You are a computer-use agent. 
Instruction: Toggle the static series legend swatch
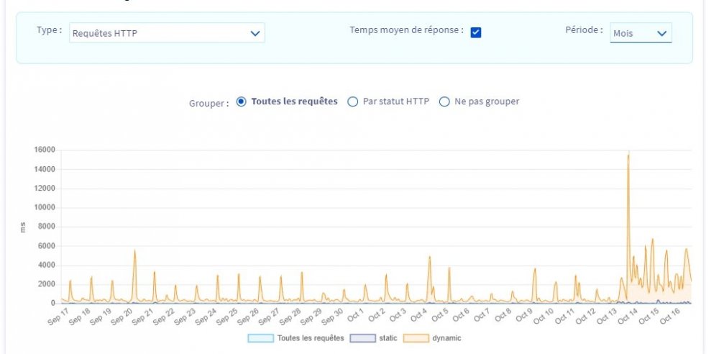(x=362, y=338)
